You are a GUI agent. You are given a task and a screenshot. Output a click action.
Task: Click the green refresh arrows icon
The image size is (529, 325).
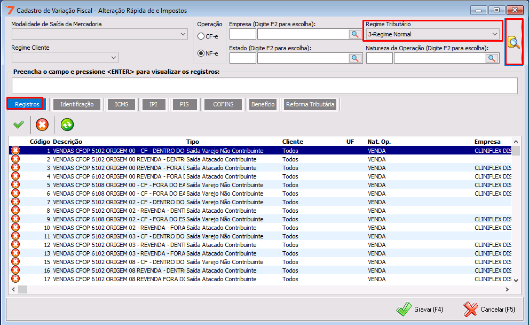pyautogui.click(x=67, y=125)
